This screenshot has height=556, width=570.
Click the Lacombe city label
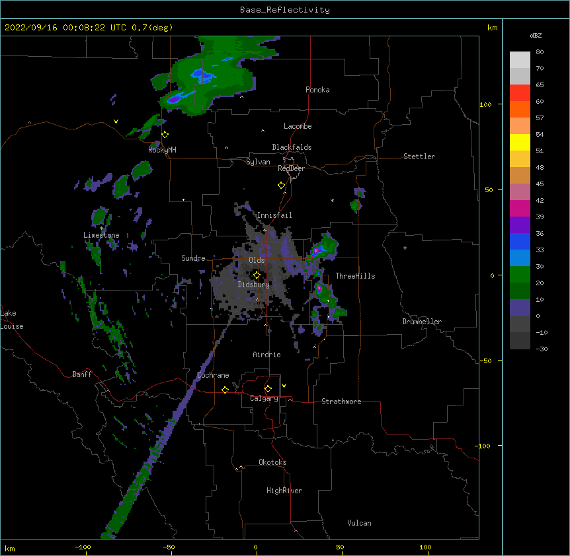point(298,126)
